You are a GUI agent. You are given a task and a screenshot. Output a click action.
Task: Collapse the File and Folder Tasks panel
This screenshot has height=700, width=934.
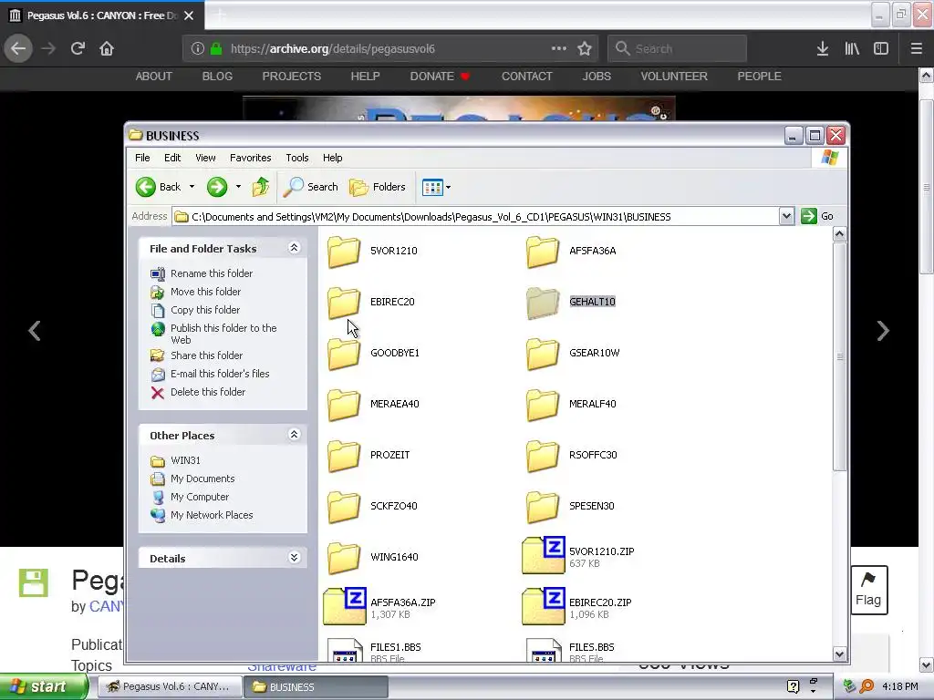point(295,248)
